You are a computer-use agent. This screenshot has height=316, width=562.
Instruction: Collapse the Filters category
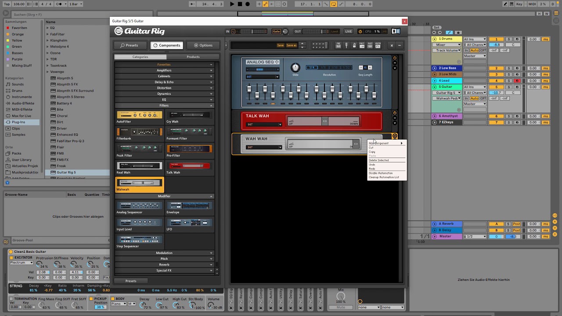point(164,105)
